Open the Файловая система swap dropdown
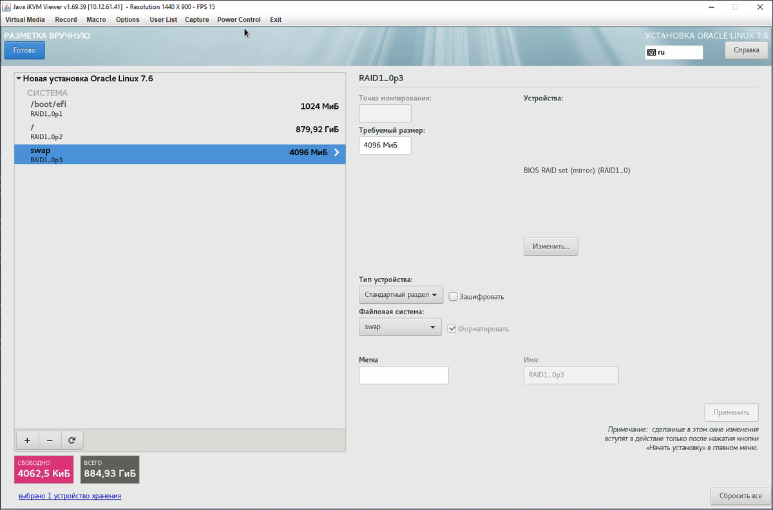This screenshot has width=773, height=510. (400, 327)
